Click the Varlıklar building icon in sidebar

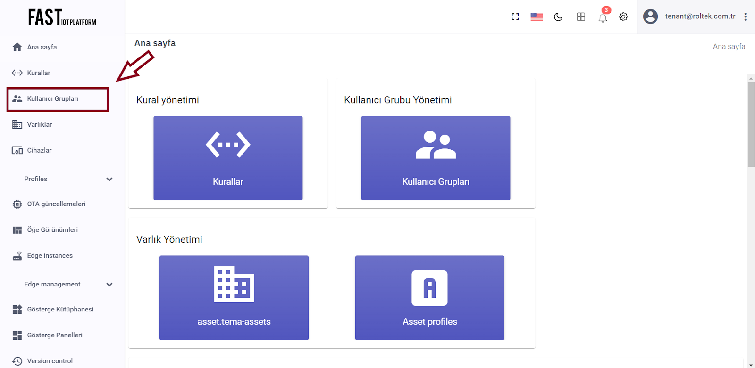[x=17, y=124]
